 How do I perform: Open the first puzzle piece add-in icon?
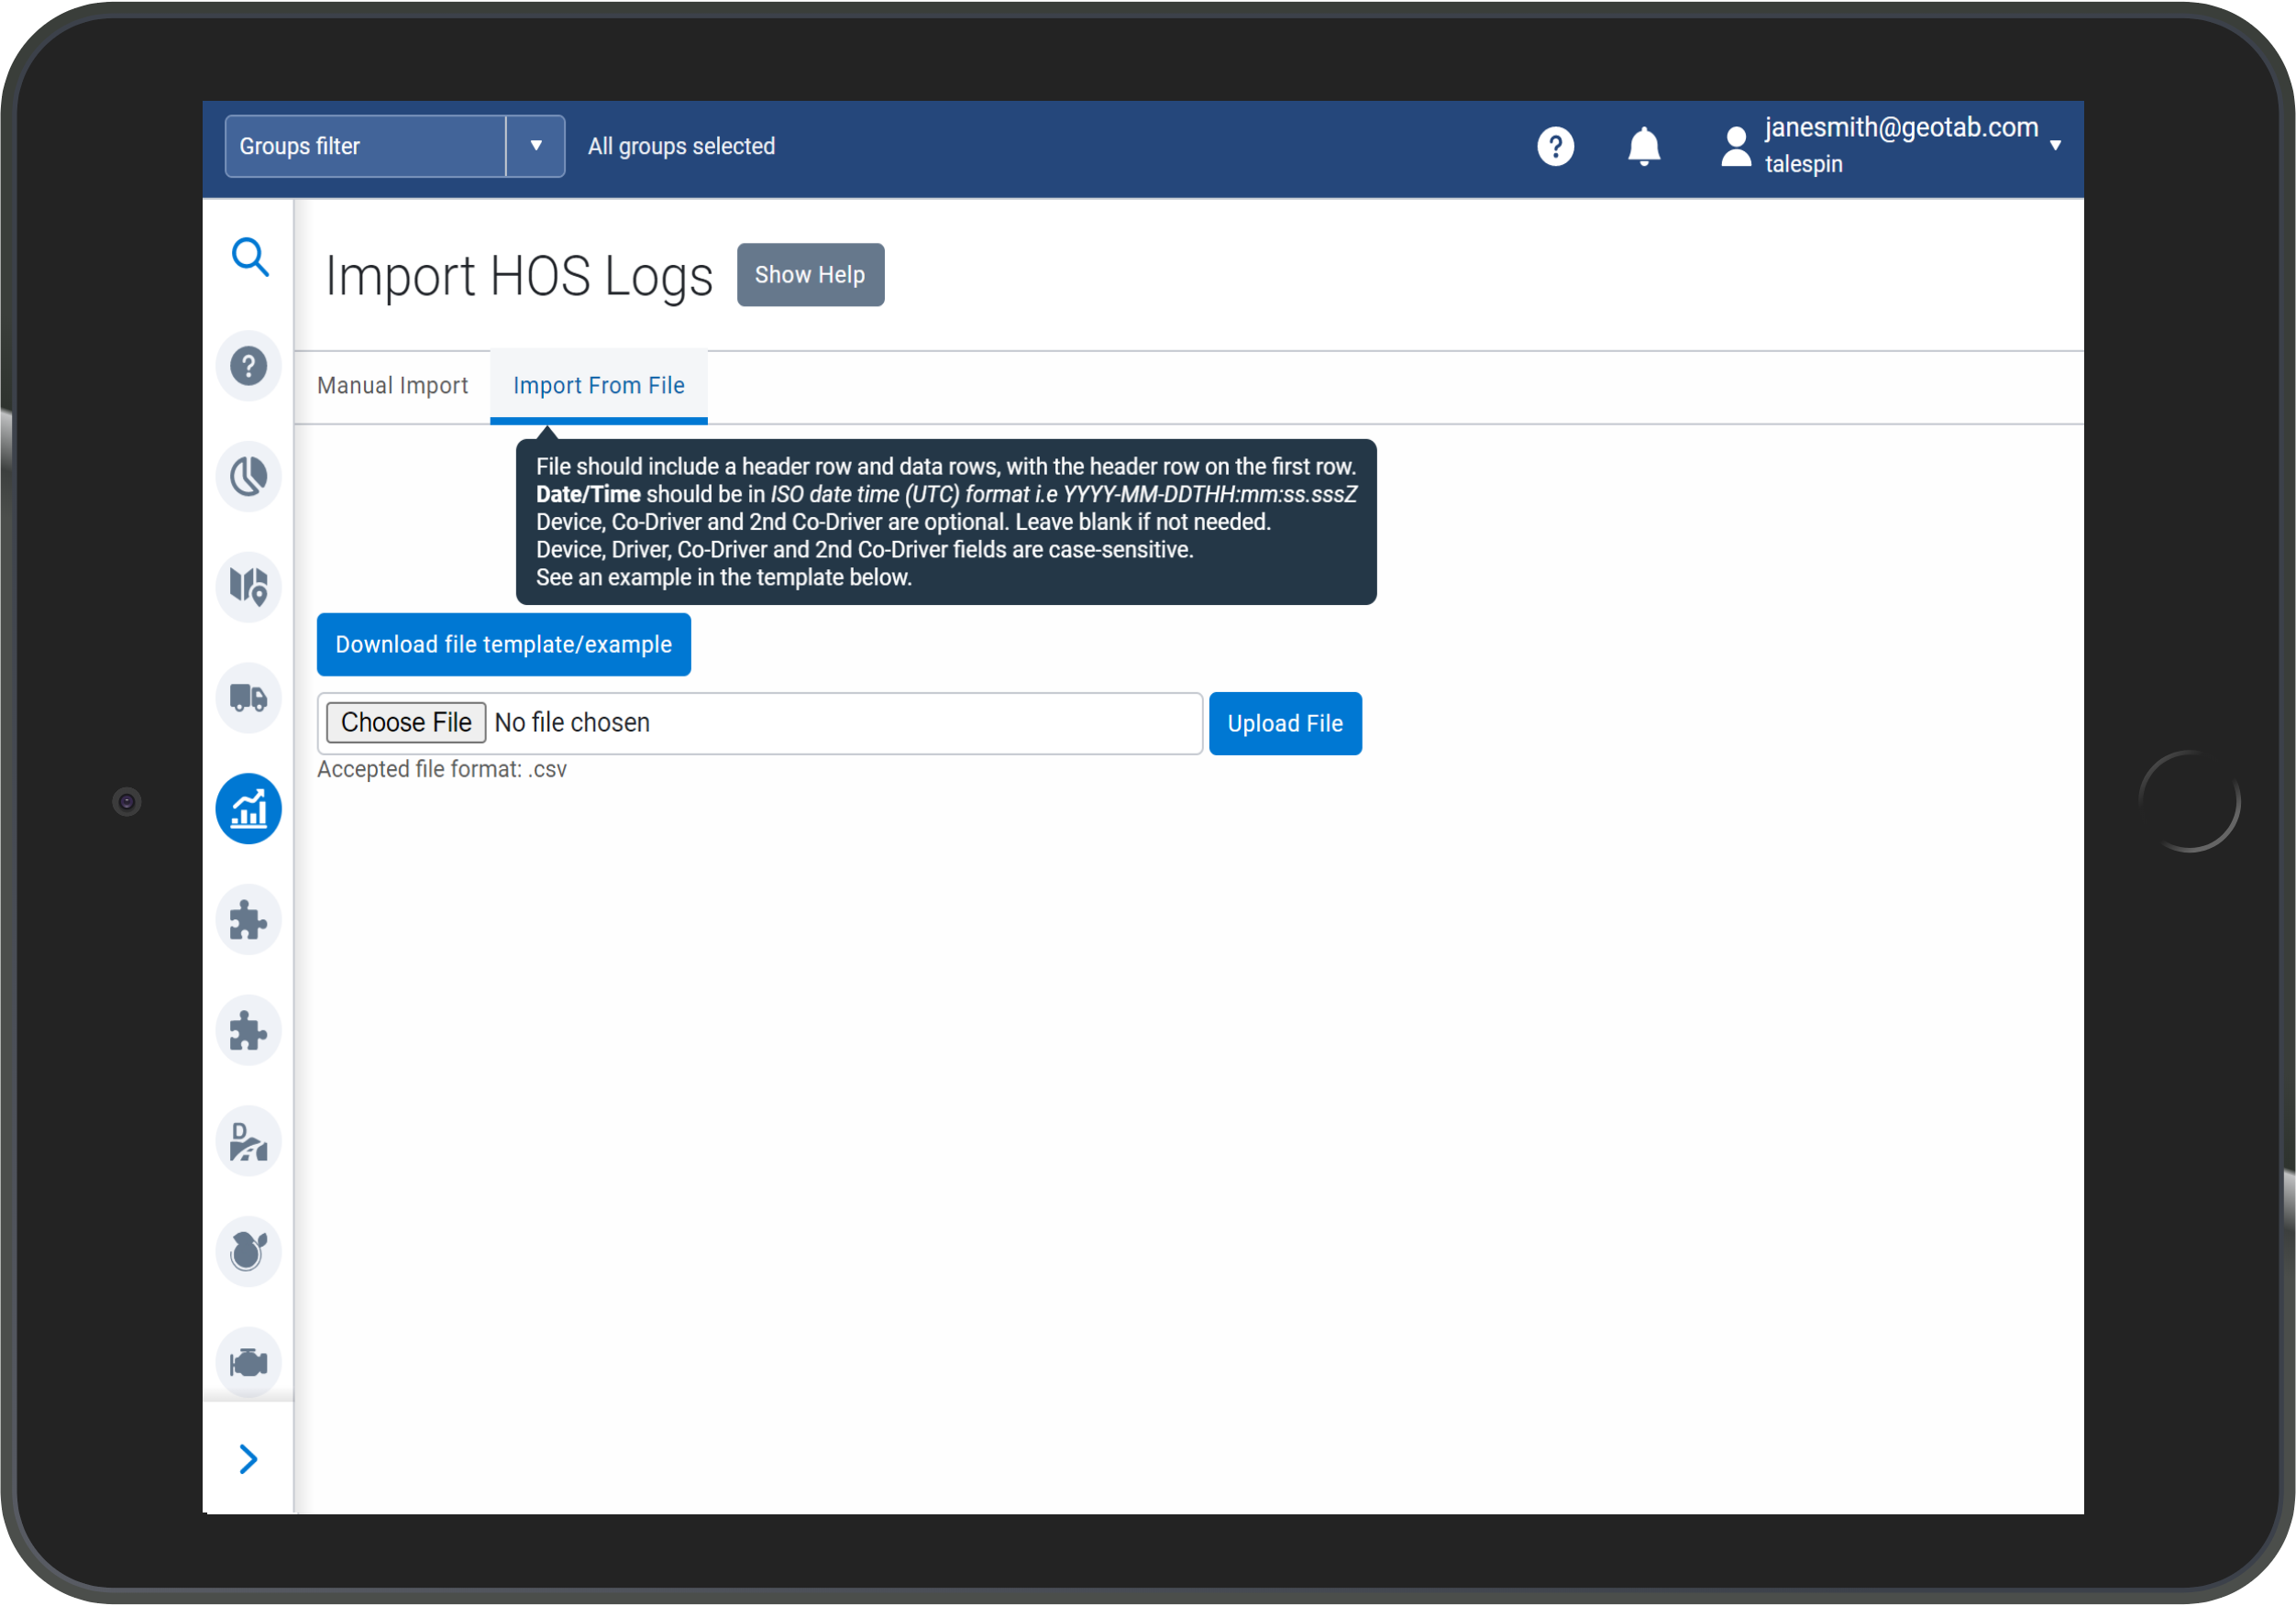[x=249, y=919]
